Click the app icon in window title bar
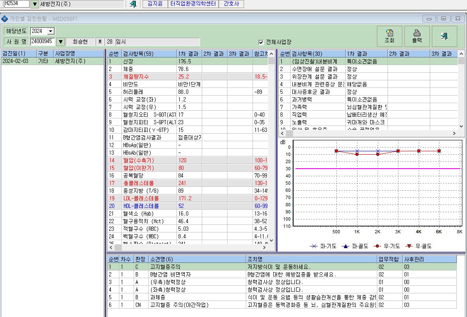 coord(5,19)
